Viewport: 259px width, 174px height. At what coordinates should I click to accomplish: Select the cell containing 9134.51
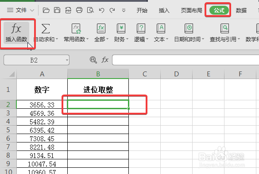pos(42,155)
